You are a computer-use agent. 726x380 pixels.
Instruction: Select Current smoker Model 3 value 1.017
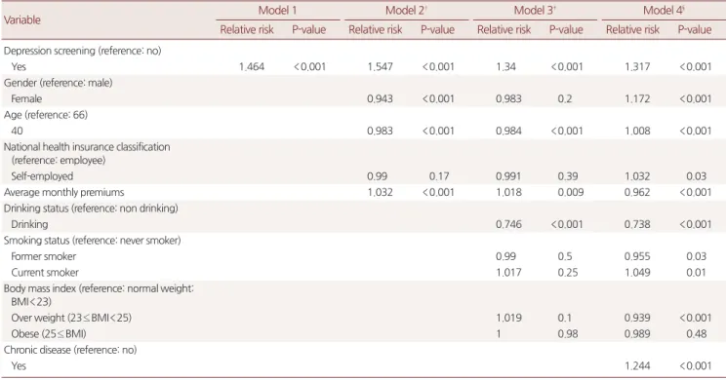508,272
